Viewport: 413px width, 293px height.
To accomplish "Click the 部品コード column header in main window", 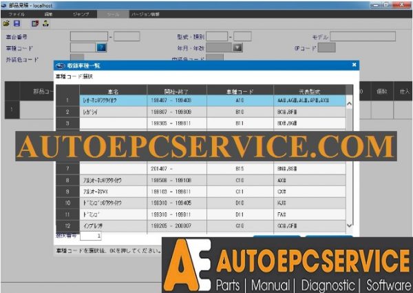I will tap(37, 91).
